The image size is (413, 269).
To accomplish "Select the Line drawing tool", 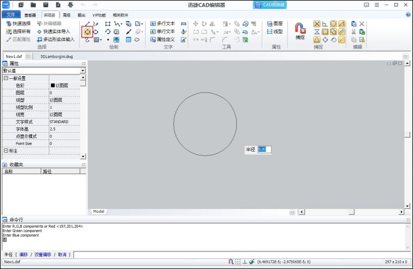I will 87,24.
